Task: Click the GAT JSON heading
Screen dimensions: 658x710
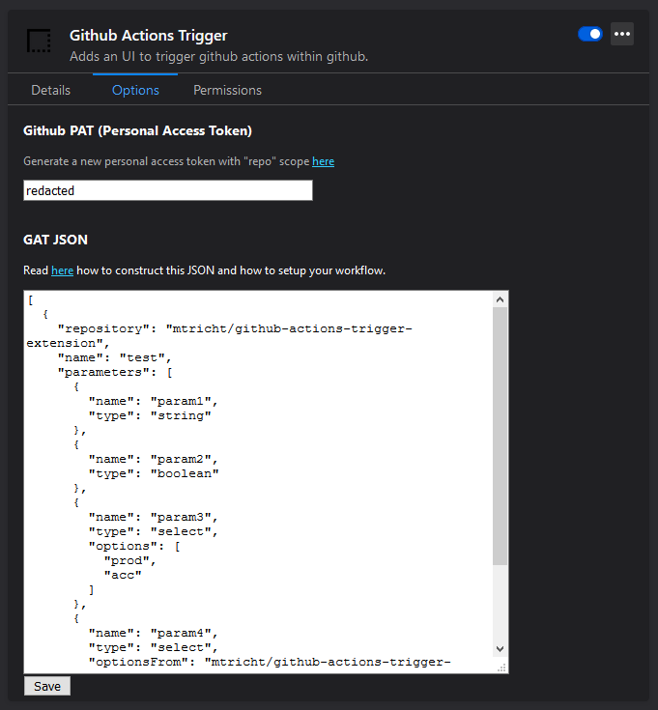Action: click(x=55, y=240)
